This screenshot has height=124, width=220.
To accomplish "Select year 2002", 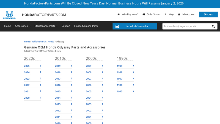I will pyautogui.click(x=89, y=110).
